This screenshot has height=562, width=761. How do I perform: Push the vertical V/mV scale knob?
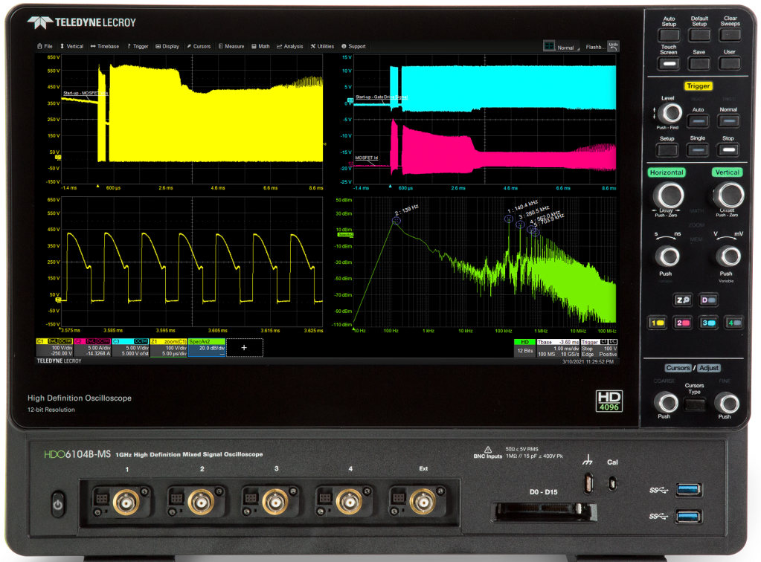click(730, 256)
